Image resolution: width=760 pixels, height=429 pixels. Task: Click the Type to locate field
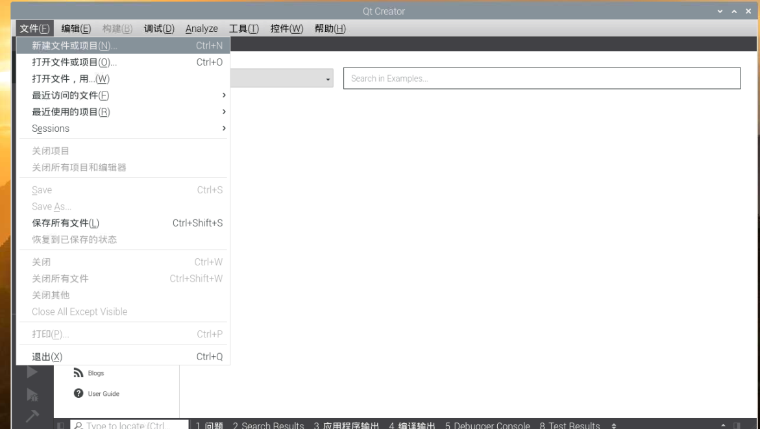[x=129, y=426]
